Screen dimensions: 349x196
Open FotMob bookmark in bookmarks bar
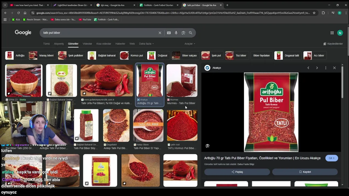107,20
